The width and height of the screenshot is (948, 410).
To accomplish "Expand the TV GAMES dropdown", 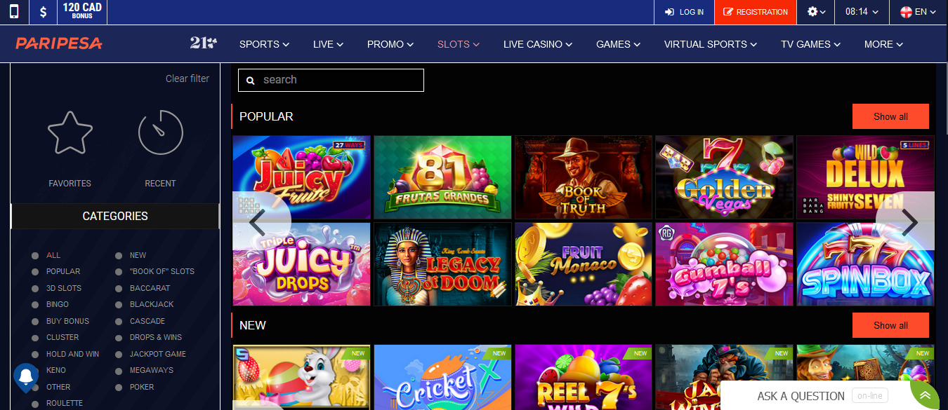I will point(810,44).
